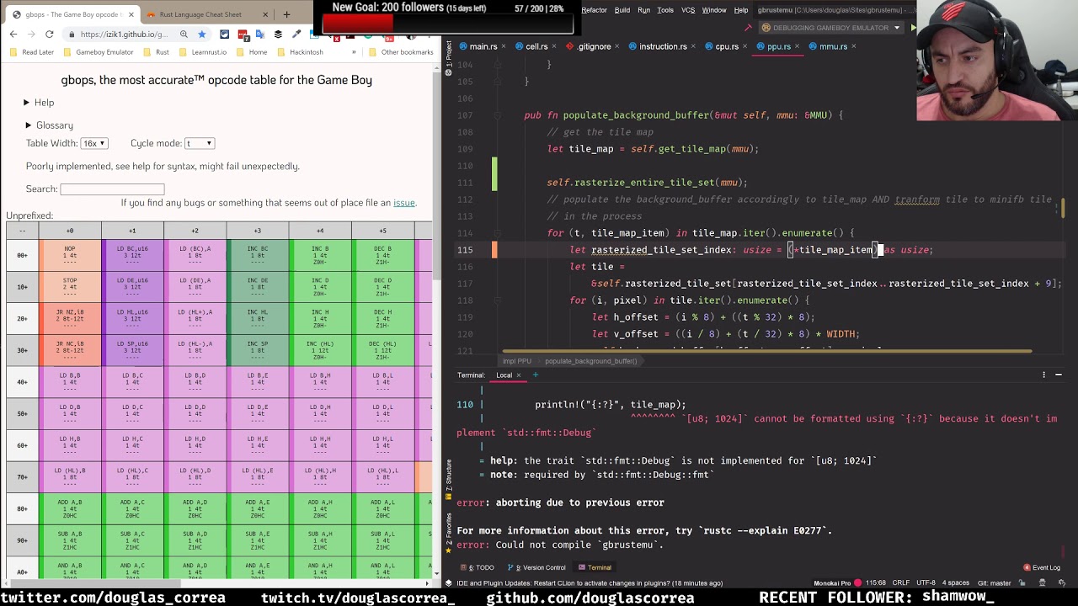1078x606 pixels.
Task: Open terminal panel options menu
Action: pyautogui.click(x=1044, y=375)
